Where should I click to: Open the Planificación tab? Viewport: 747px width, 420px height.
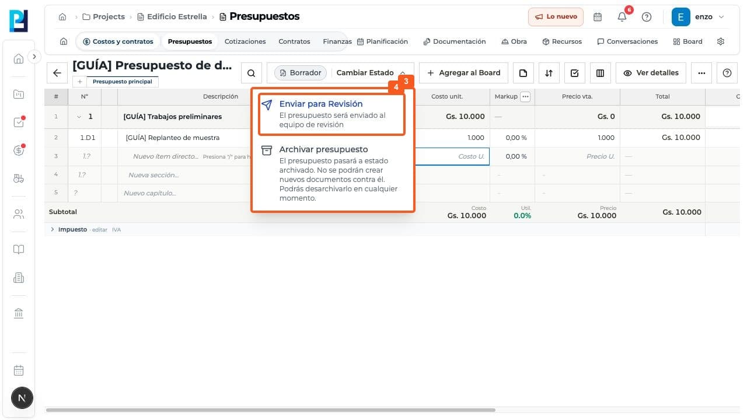click(382, 41)
